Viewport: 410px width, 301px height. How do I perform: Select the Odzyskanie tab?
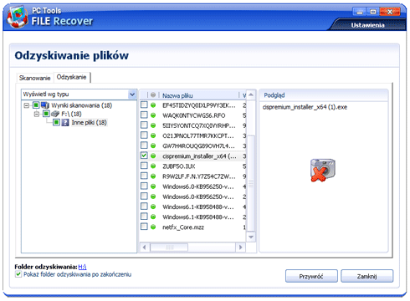click(x=72, y=77)
